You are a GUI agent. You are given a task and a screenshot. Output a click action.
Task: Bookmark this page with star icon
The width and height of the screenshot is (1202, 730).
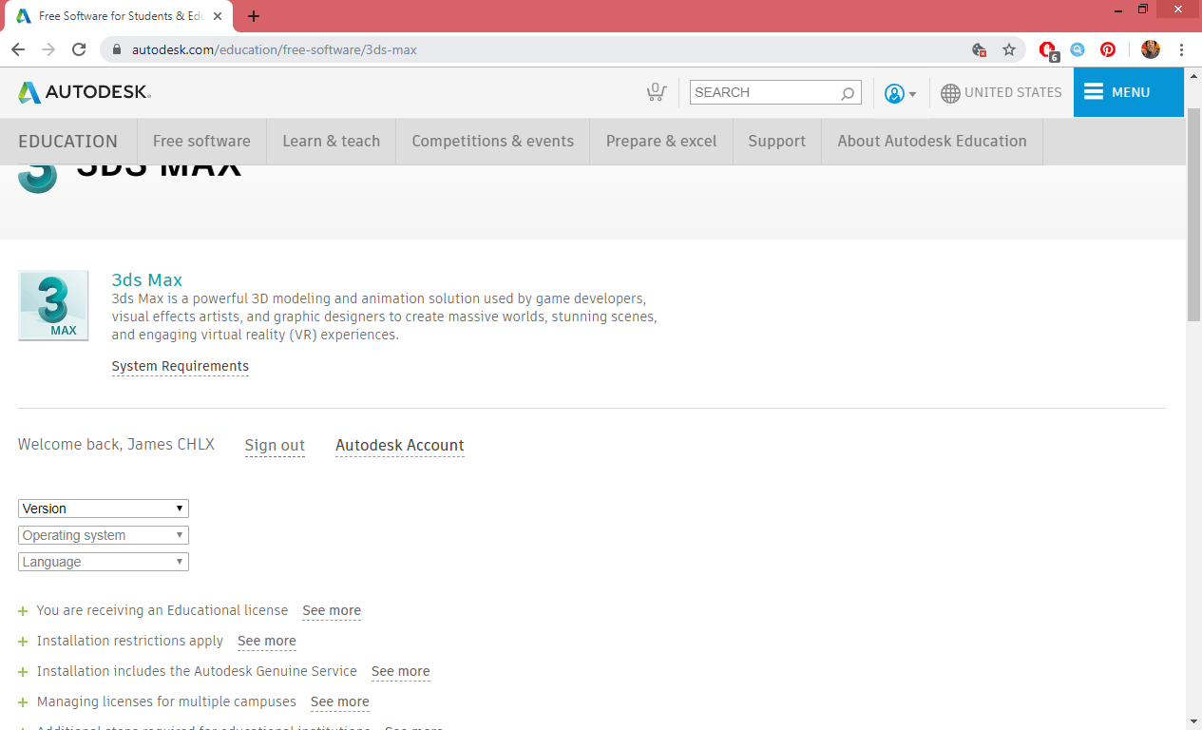[1009, 49]
